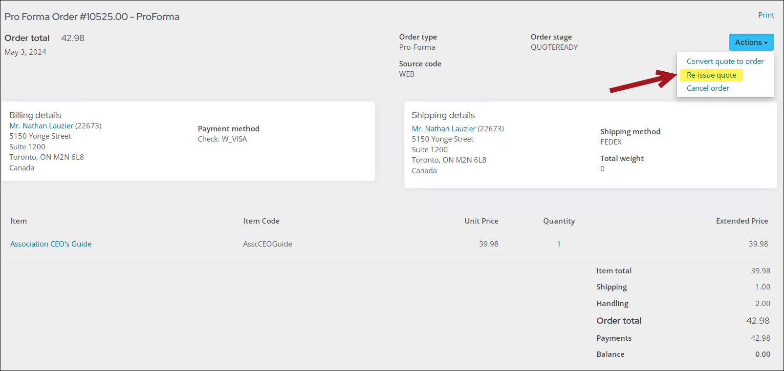Click the Print link
Image resolution: width=784 pixels, height=371 pixels.
tap(766, 15)
